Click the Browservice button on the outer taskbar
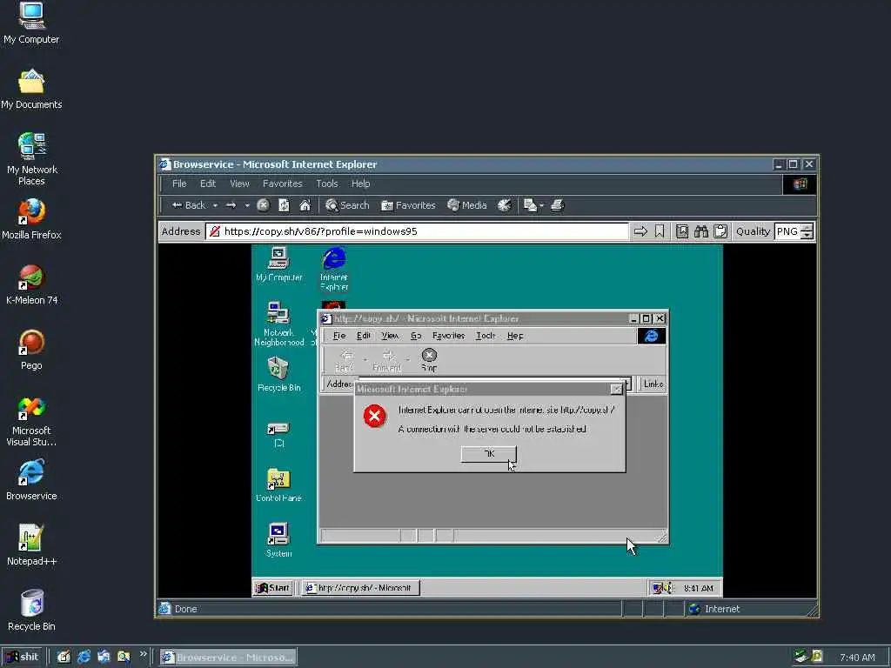 point(228,658)
